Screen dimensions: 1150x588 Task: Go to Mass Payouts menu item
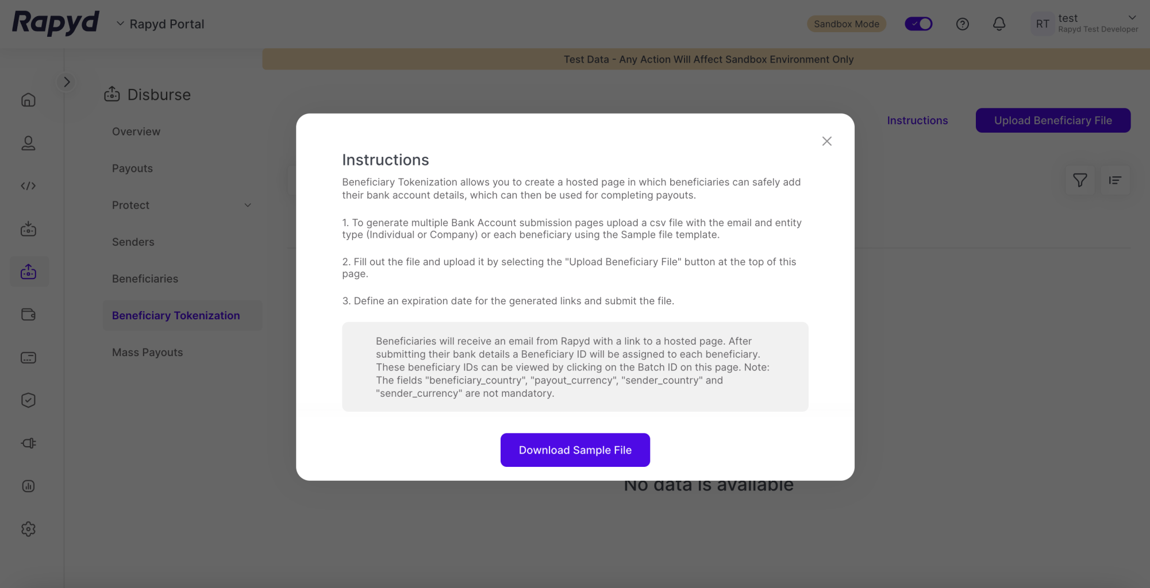tap(147, 353)
